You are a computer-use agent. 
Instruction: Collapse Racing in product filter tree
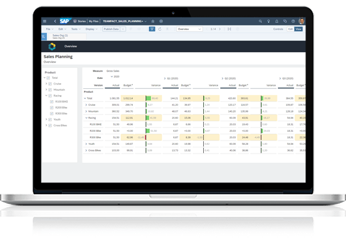pyautogui.click(x=46, y=96)
